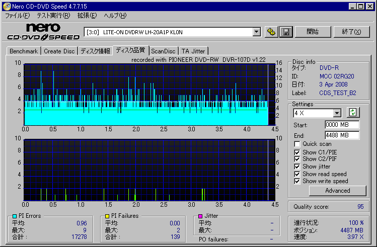Image resolution: width=377 pixels, height=247 pixels.
Task: Click the progress value 100 %
Action: click(x=356, y=223)
